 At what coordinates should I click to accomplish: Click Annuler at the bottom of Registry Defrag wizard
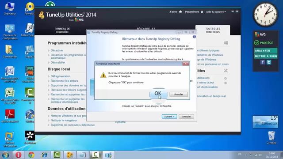186,117
